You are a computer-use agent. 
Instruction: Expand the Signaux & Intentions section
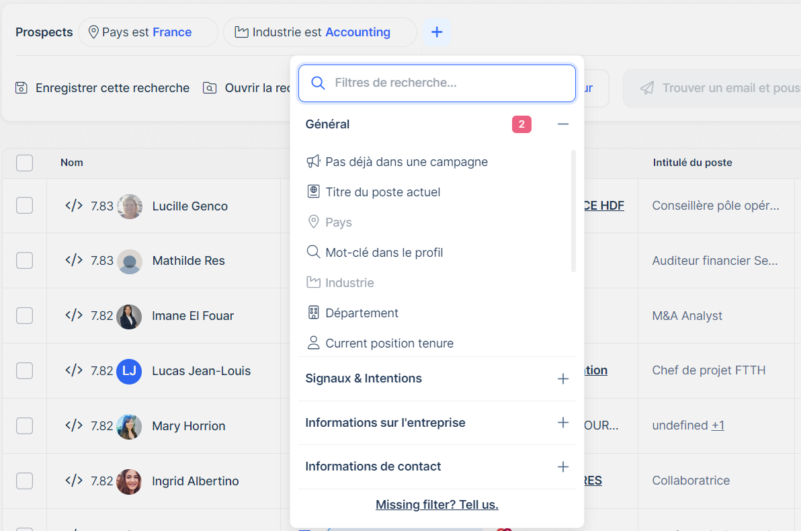563,378
